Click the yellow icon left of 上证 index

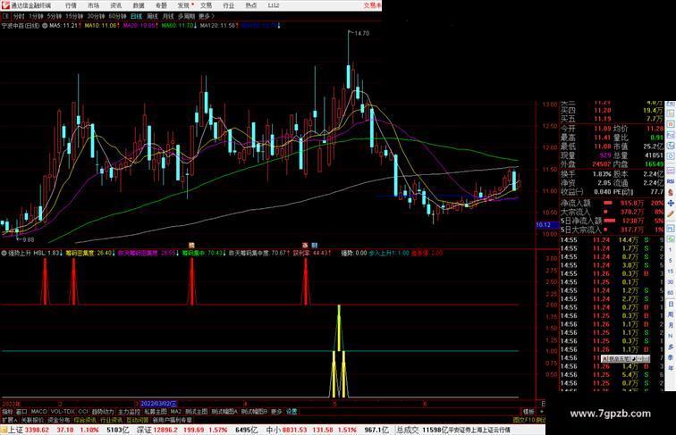point(4,430)
